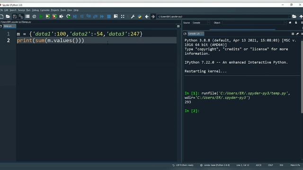Click conda base environment status
Viewport: 303px width, 170px height.
(215, 165)
